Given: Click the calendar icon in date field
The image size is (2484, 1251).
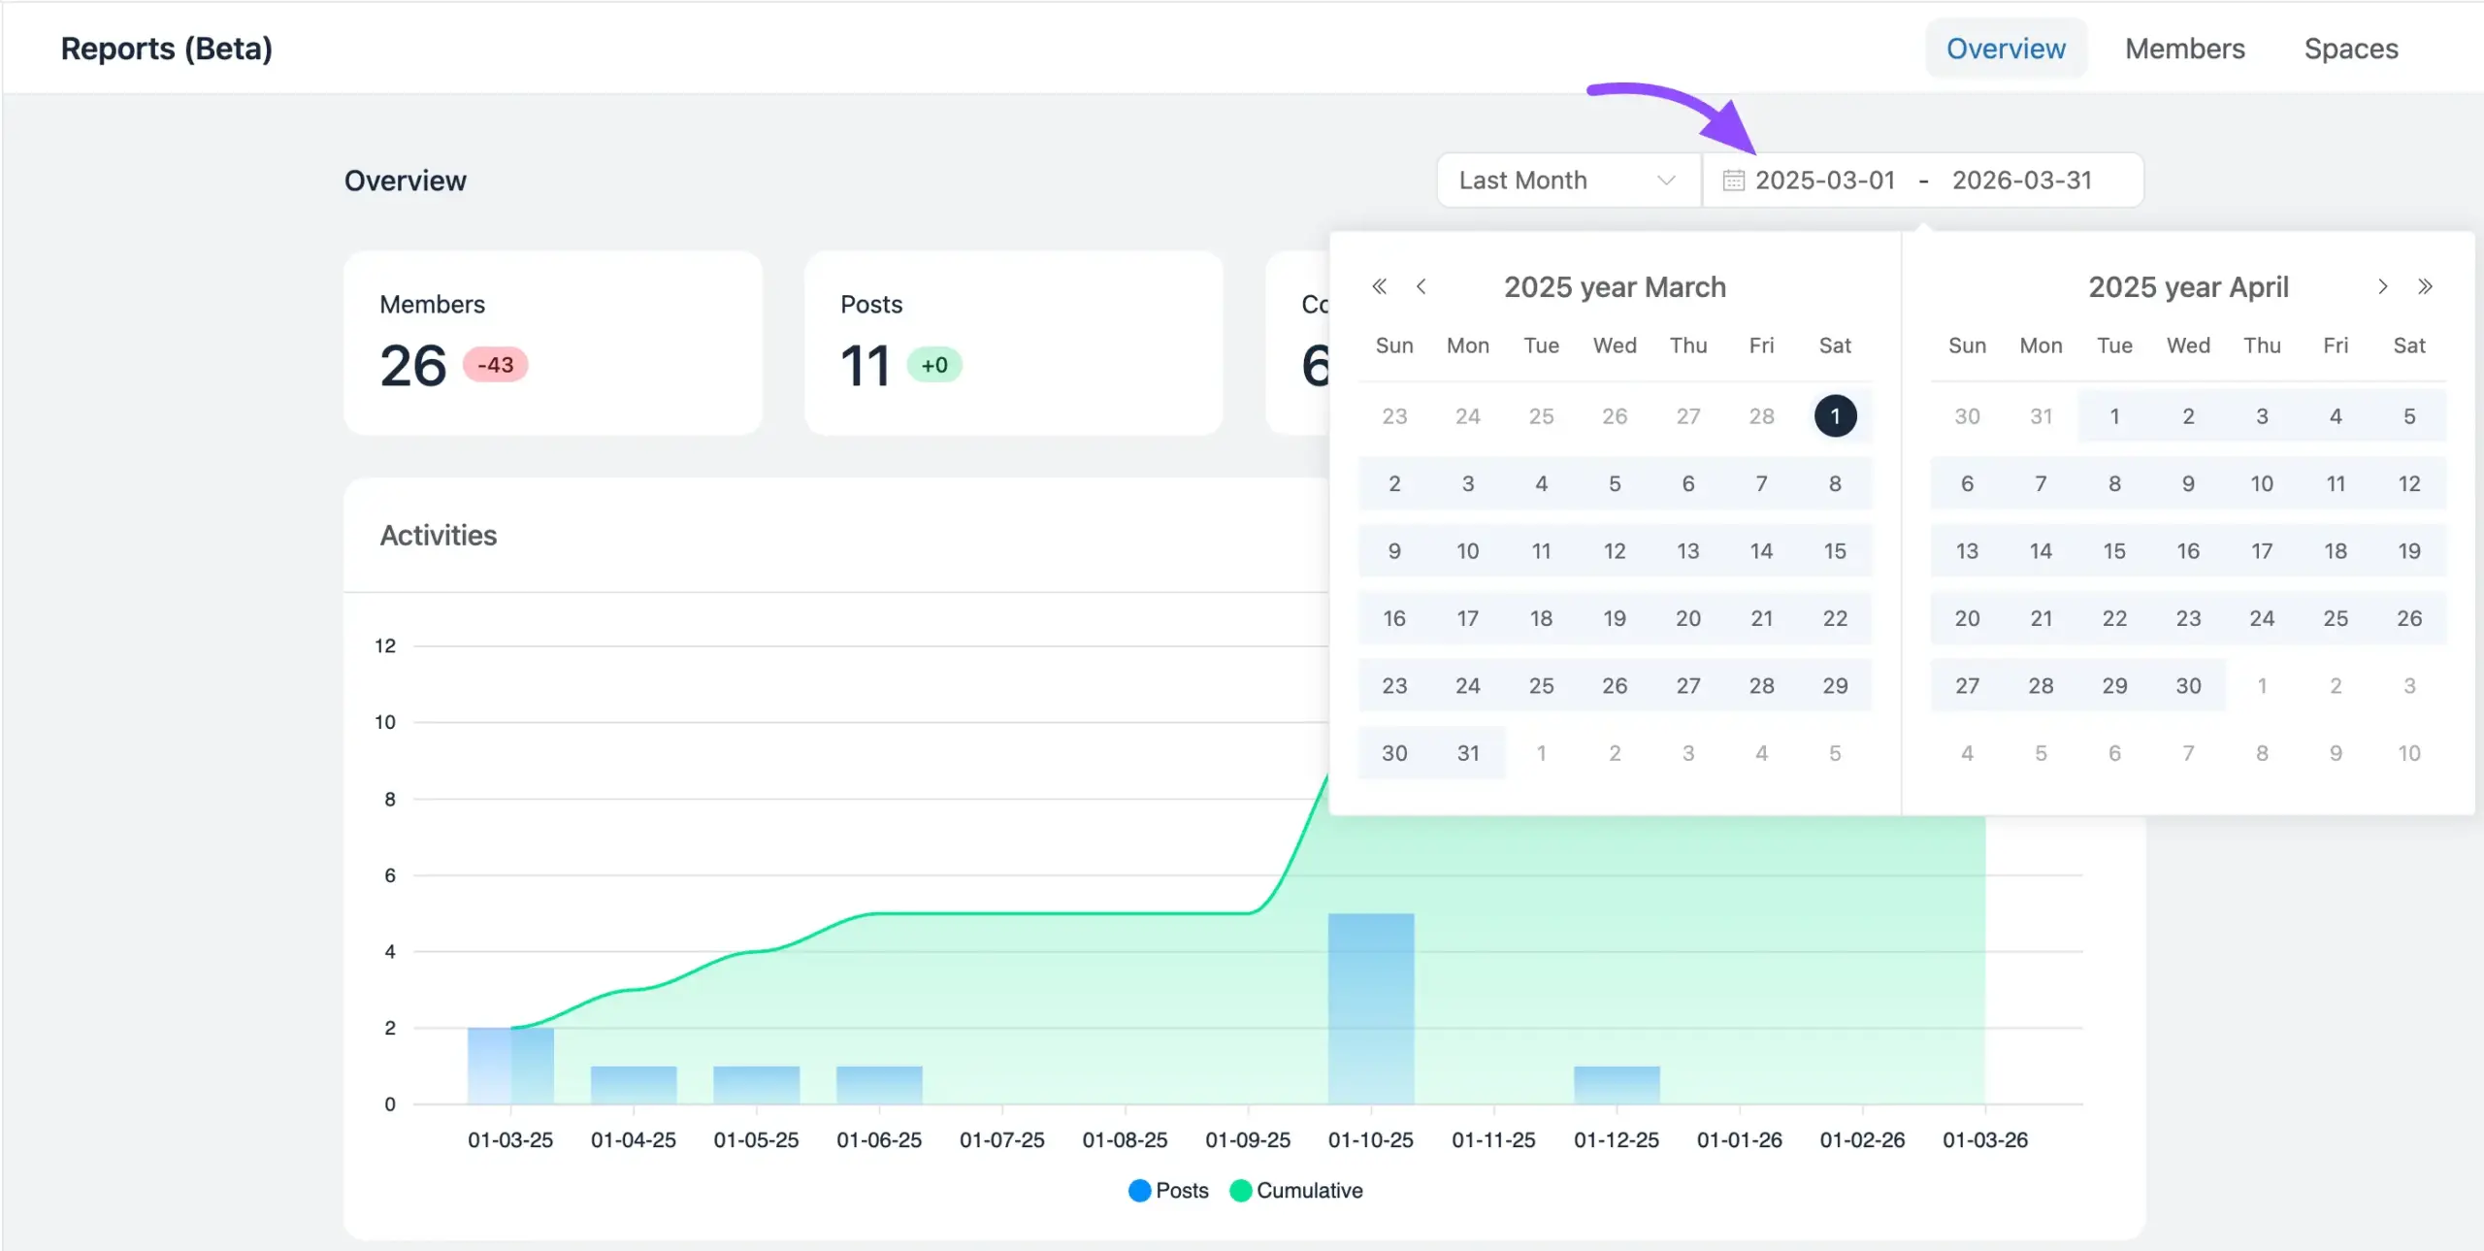Looking at the screenshot, I should (1733, 181).
